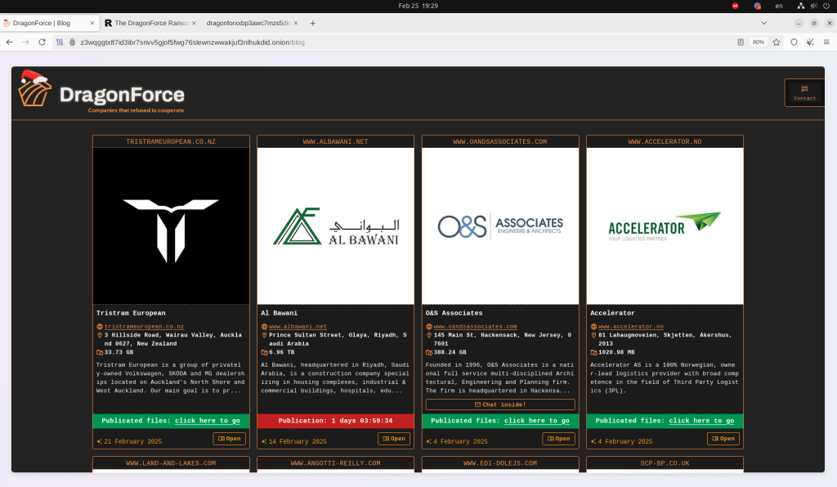Viewport: 837px width, 487px height.
Task: Click the WWW.LAND-AND-LAKES.COM card header
Action: coord(171,463)
